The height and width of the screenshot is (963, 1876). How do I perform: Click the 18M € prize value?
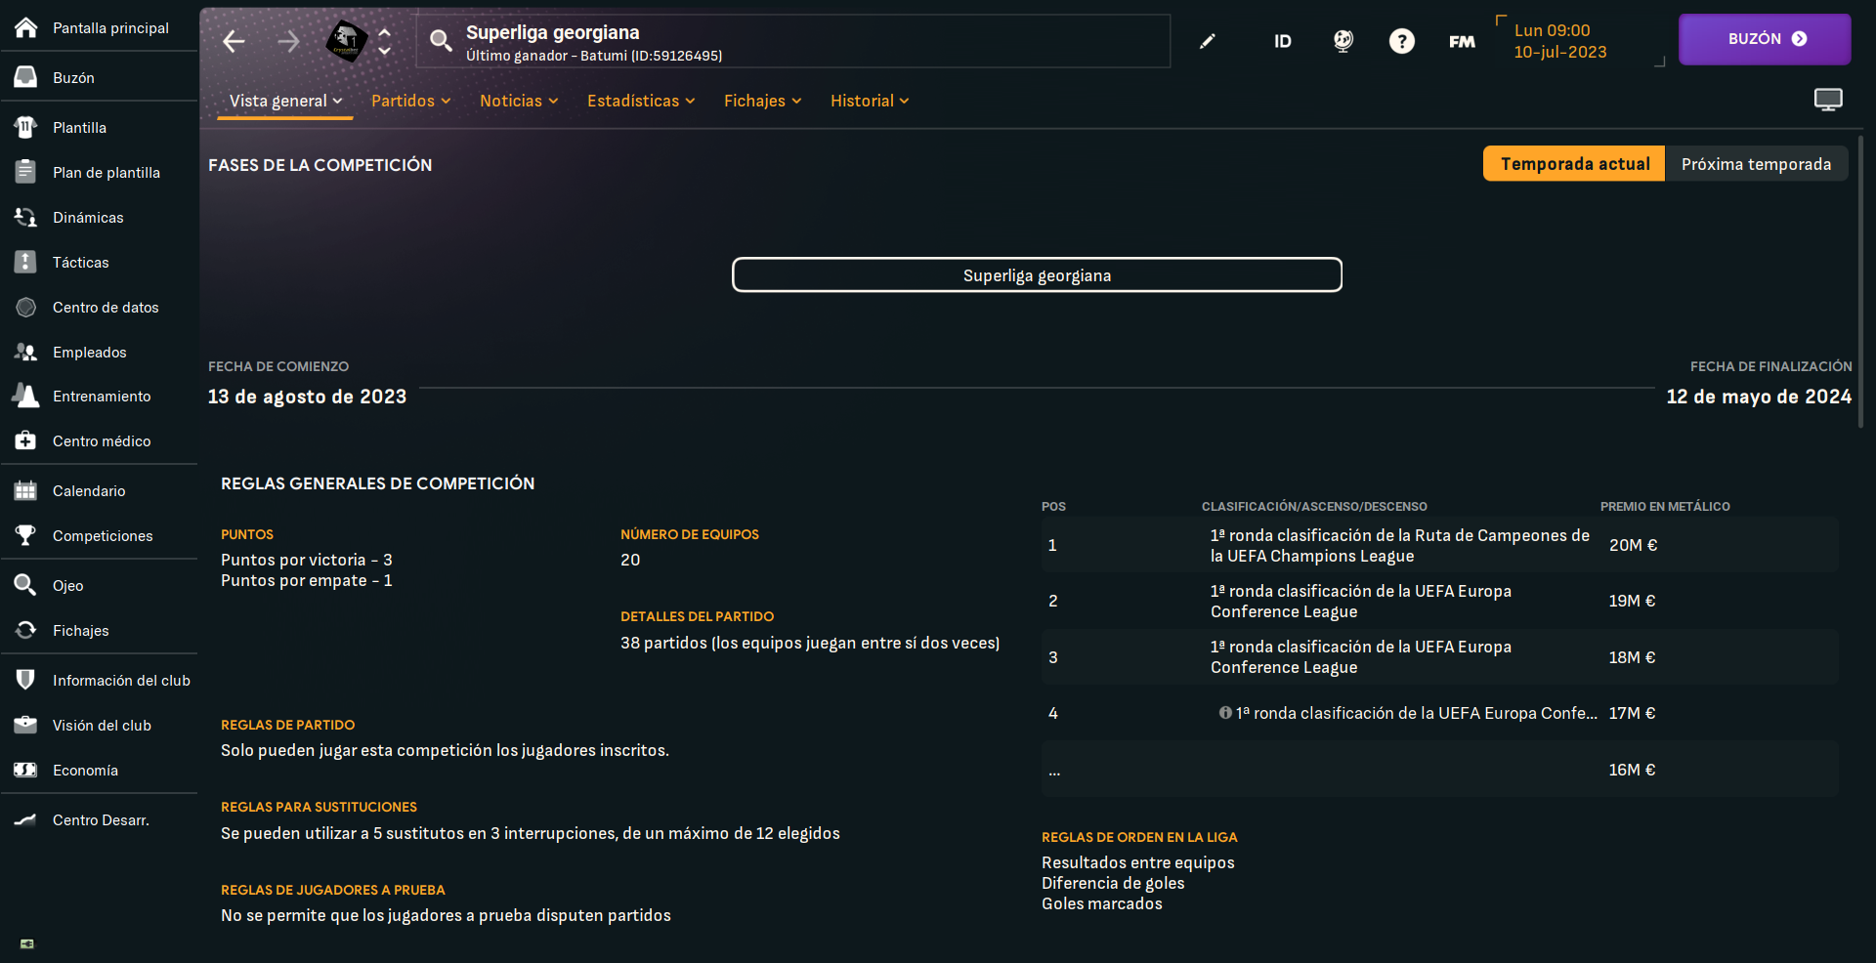[x=1632, y=657]
